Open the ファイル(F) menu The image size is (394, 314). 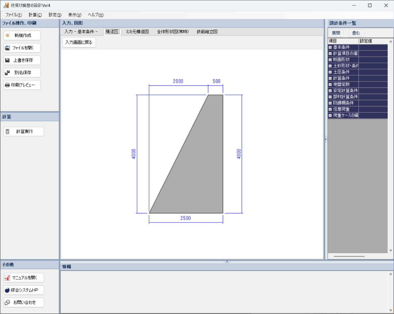[14, 15]
